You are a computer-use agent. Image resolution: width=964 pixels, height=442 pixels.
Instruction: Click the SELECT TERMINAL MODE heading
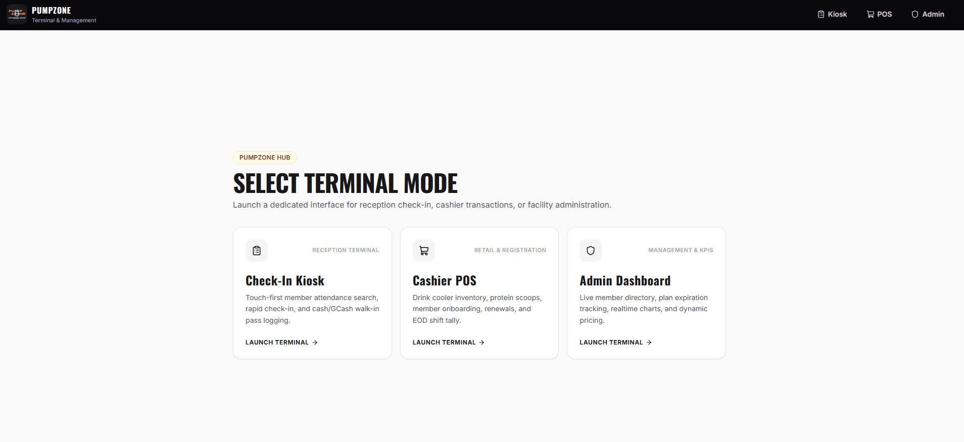tap(346, 183)
